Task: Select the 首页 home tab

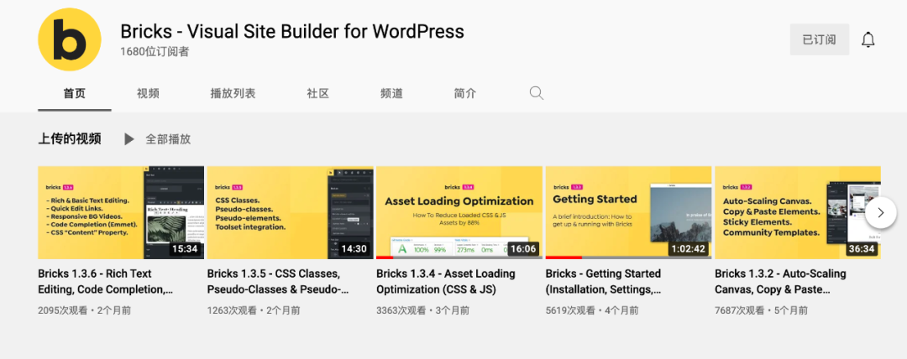Action: point(75,93)
